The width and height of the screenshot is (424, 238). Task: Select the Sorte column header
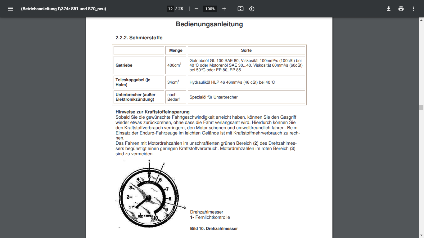246,50
